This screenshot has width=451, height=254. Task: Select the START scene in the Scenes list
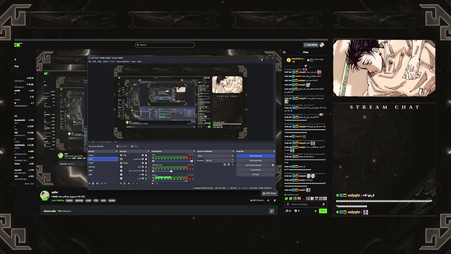pos(103,163)
